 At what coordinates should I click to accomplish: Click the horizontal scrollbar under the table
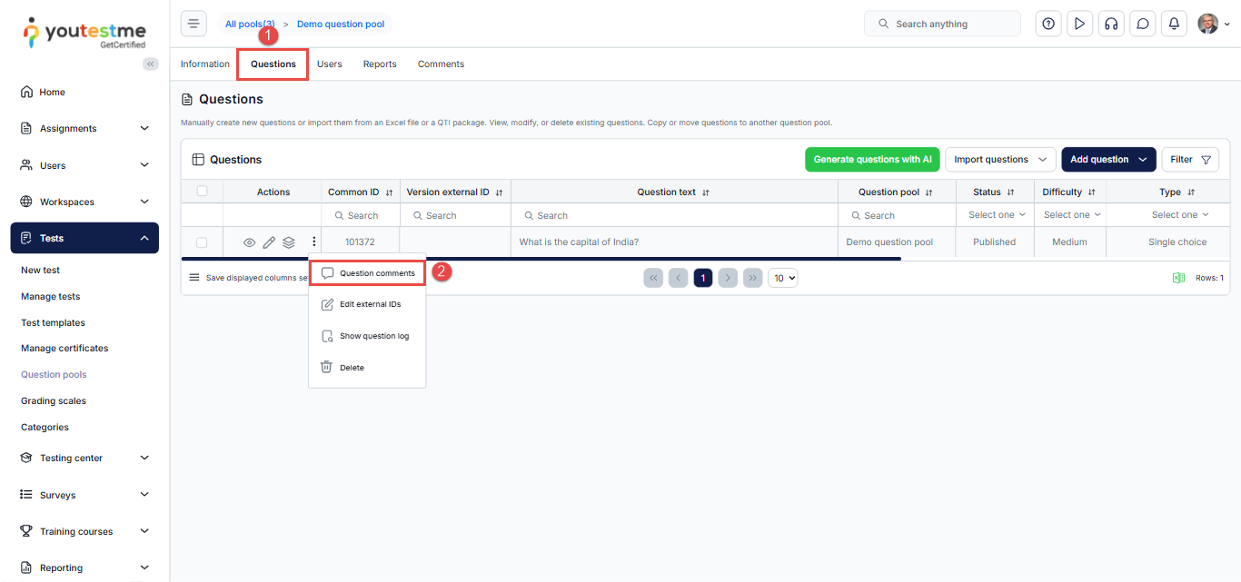tap(545, 259)
